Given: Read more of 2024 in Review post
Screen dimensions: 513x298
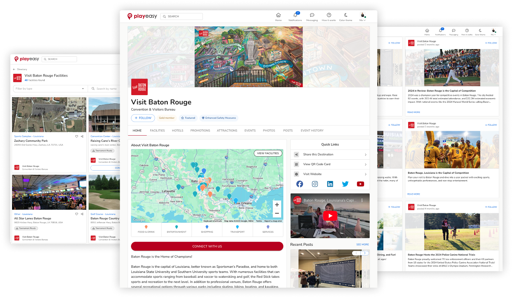Looking at the screenshot, I should tap(414, 112).
